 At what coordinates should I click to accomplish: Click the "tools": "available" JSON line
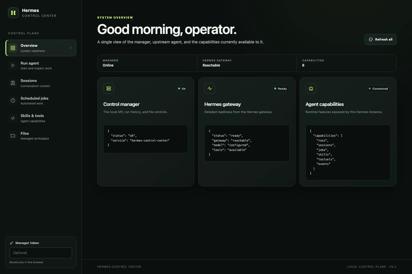tap(229, 150)
